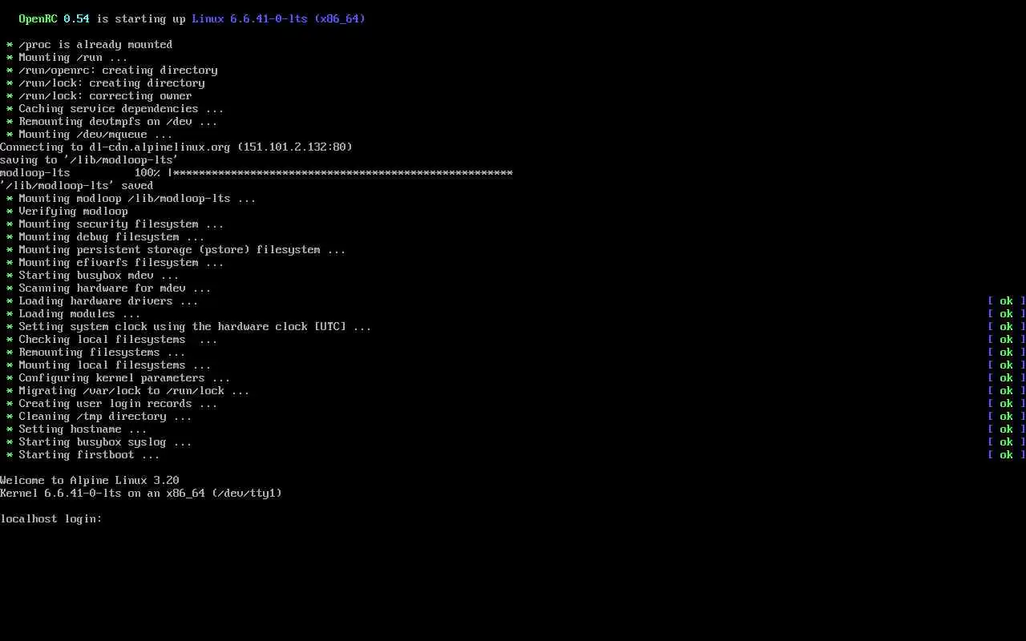Screen dimensions: 1026x641
Task: Select the 'Welcome to Alpine Linux 3.20' line
Action: 90,480
